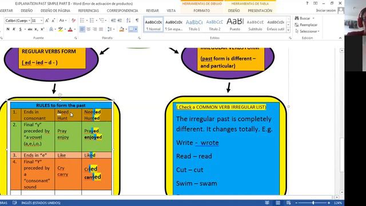Click Iniciar sesión to sign in
The height and width of the screenshot is (206, 366).
pos(326,10)
